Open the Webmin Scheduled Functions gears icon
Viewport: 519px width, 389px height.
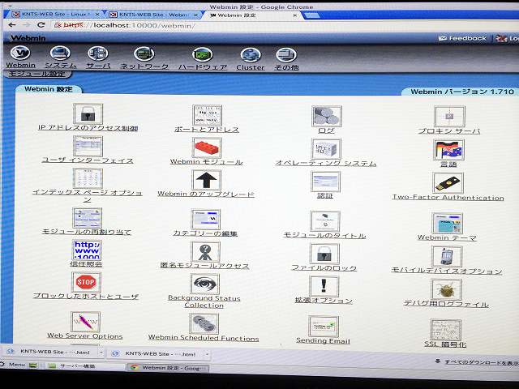coord(204,324)
